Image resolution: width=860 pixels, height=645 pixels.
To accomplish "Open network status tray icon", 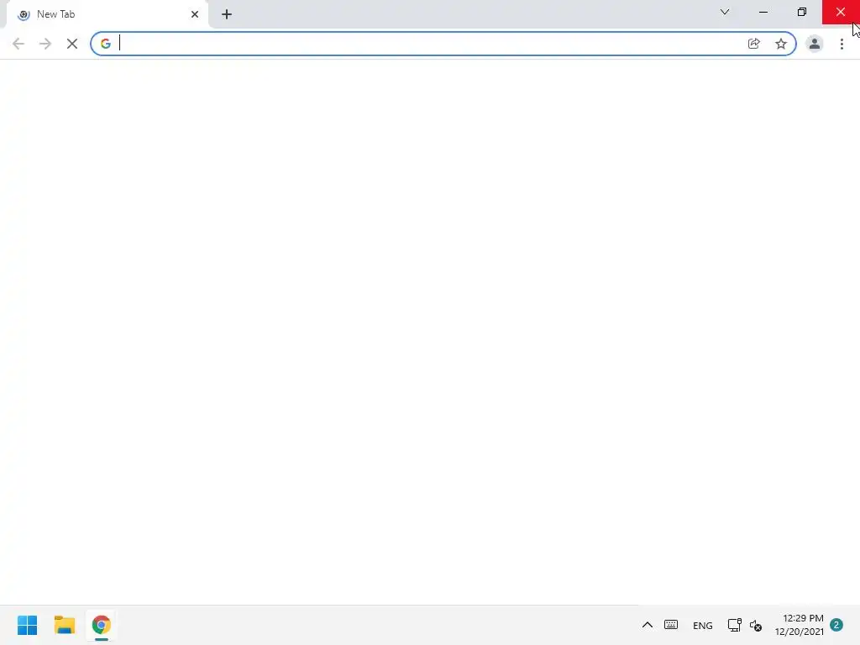I will point(734,625).
